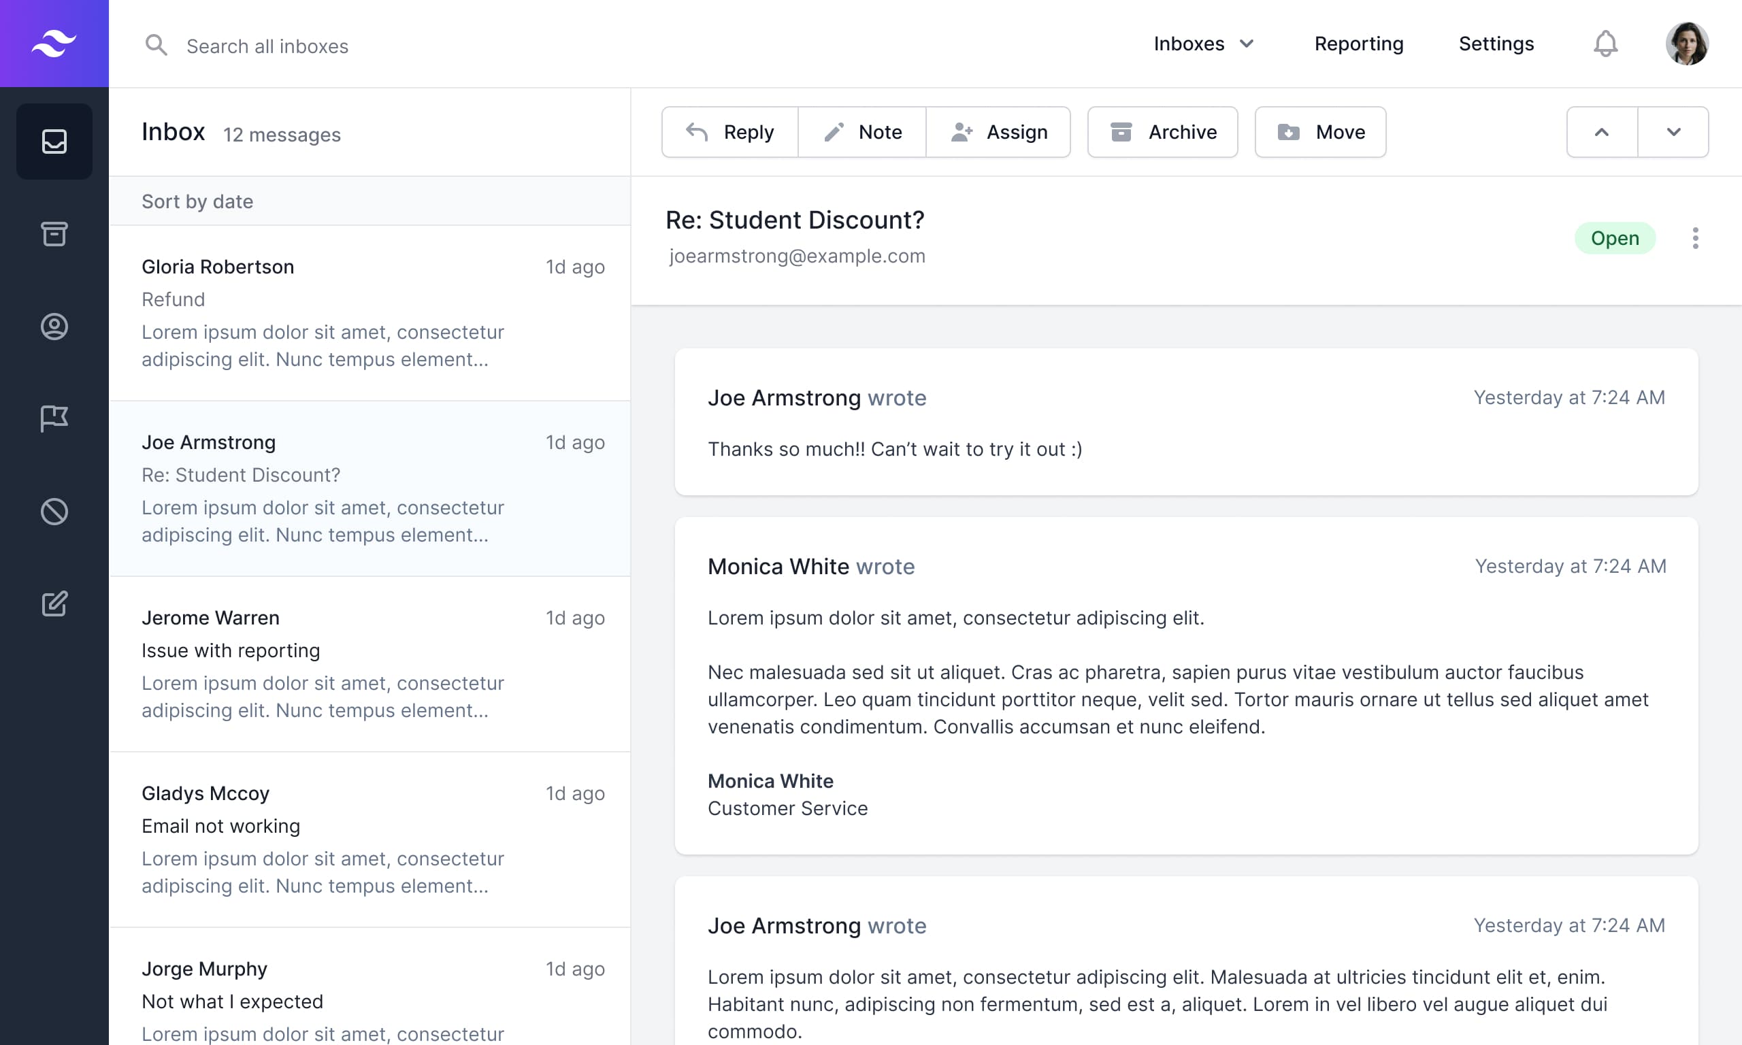Screen dimensions: 1742x1045
Task: Expand the Sort by date dropdown
Action: point(197,200)
